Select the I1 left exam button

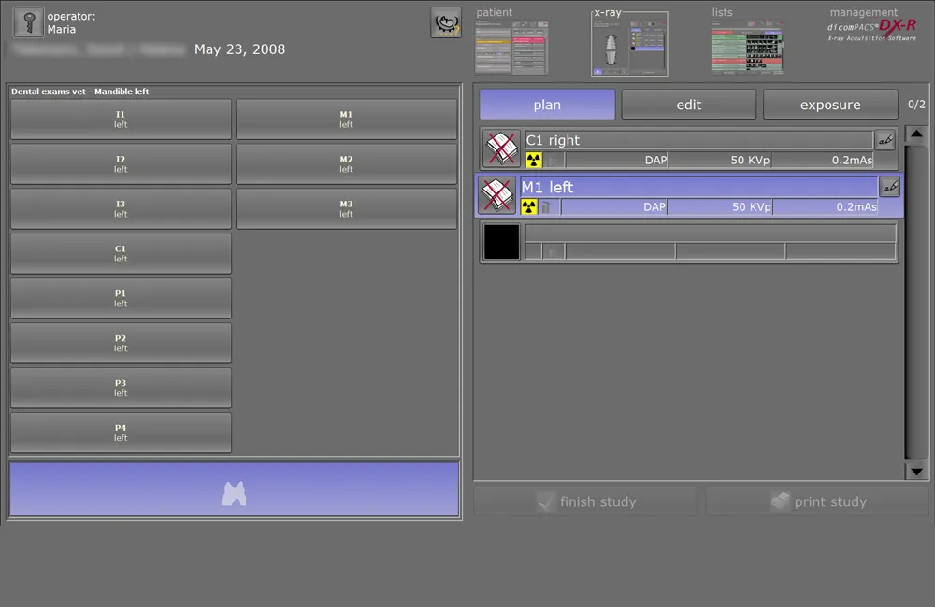(121, 119)
